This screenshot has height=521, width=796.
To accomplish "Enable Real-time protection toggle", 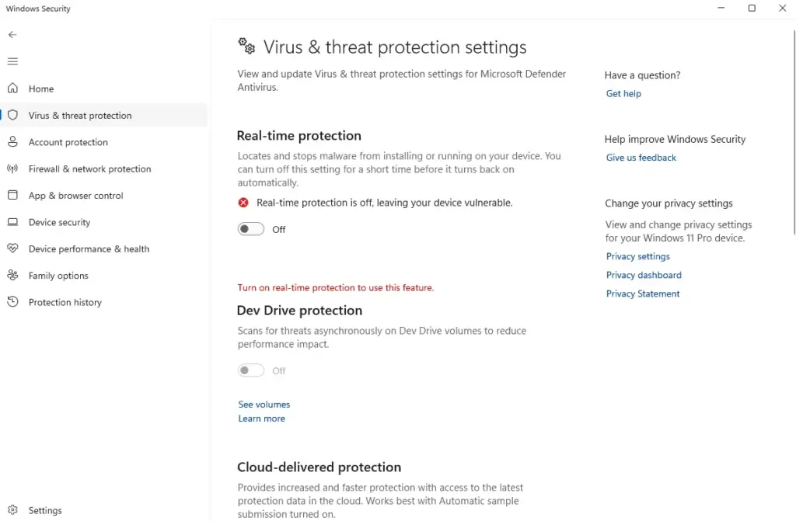I will point(250,228).
